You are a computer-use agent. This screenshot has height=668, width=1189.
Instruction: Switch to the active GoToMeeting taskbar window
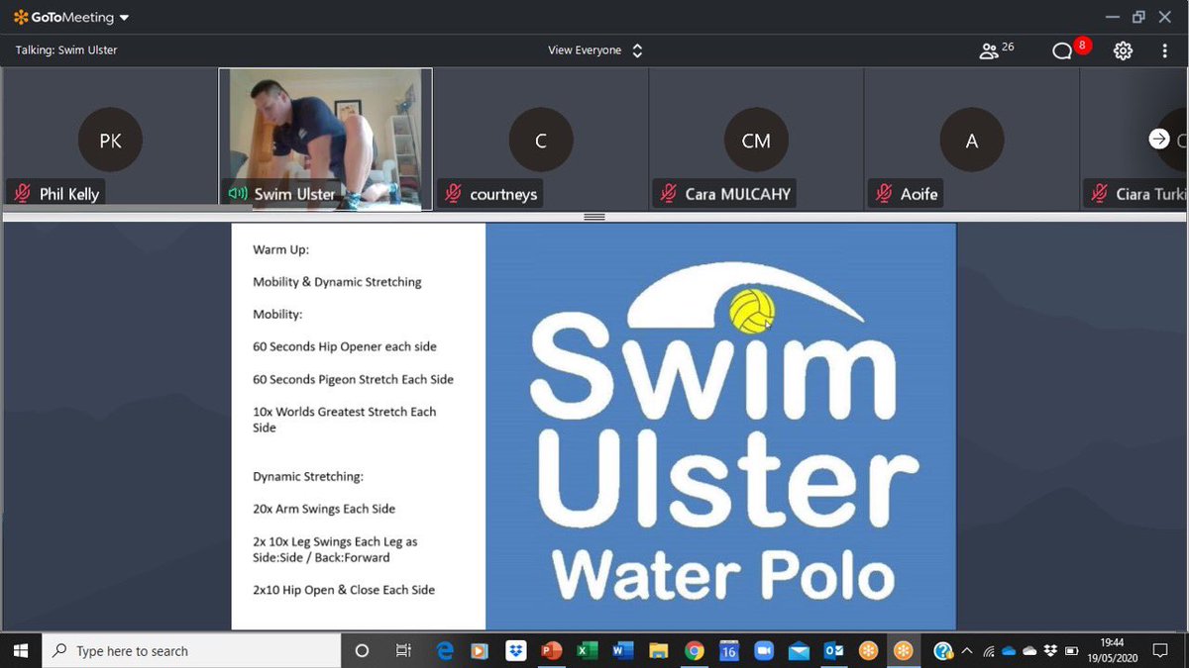pyautogui.click(x=904, y=650)
